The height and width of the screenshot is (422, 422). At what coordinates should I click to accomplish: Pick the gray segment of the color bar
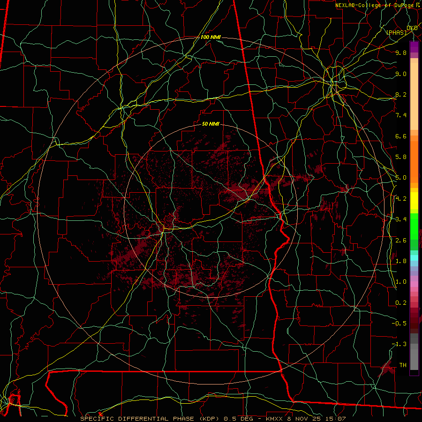coord(414,353)
